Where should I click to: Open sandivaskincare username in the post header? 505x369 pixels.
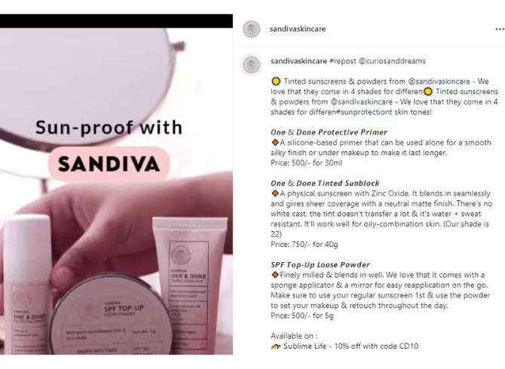(x=298, y=29)
